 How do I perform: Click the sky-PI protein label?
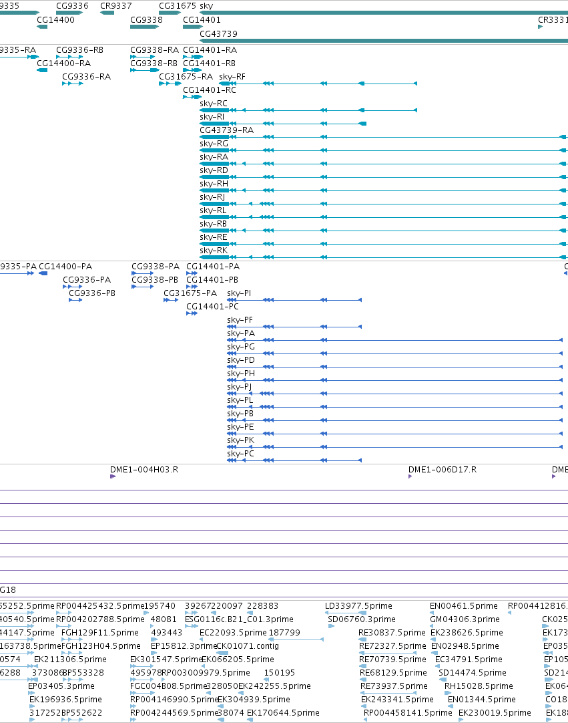239,293
